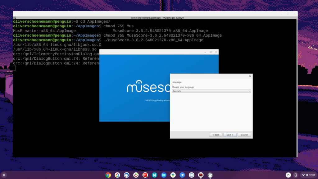This screenshot has height=179, width=318.
Task: Open the blue bird app on the shelf
Action: click(127, 175)
